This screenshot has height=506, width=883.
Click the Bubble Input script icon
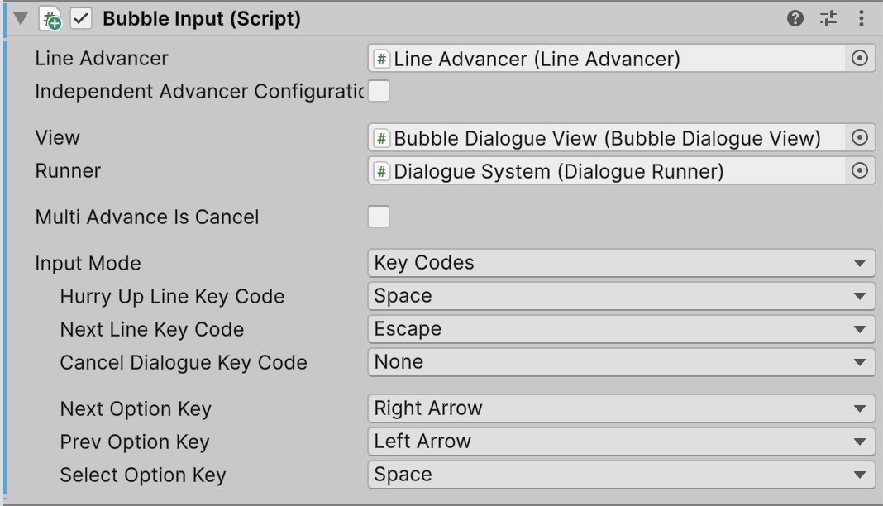pos(50,19)
